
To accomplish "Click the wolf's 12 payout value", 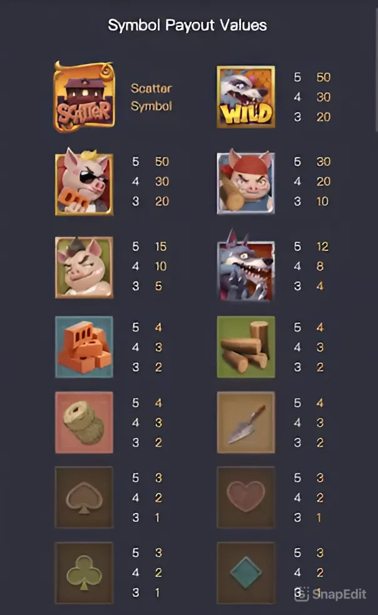I will pos(322,246).
